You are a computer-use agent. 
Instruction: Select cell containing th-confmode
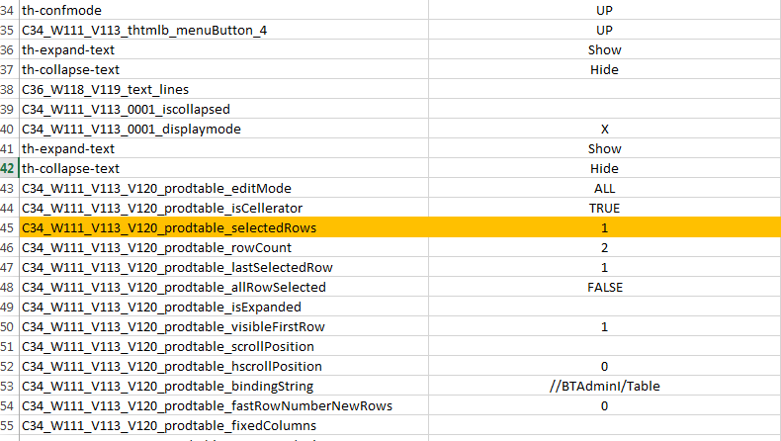tap(223, 10)
